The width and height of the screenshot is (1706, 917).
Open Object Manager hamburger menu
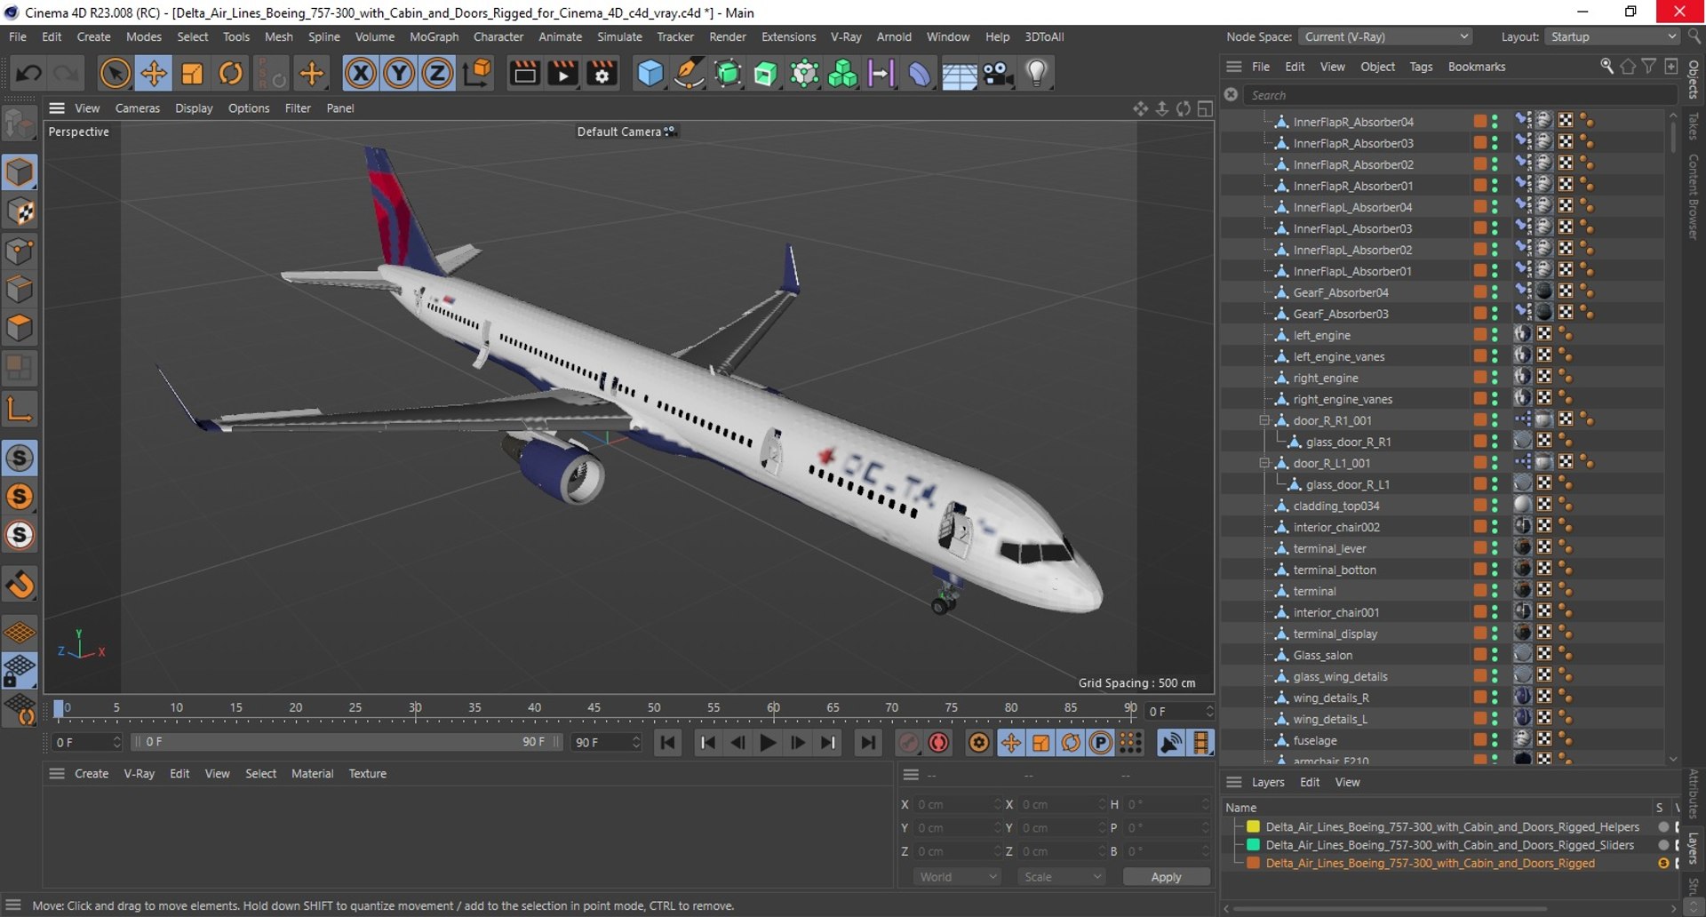point(1233,67)
